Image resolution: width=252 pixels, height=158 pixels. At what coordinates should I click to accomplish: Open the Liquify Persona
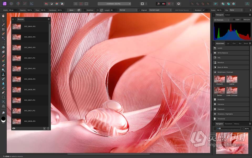11,4
